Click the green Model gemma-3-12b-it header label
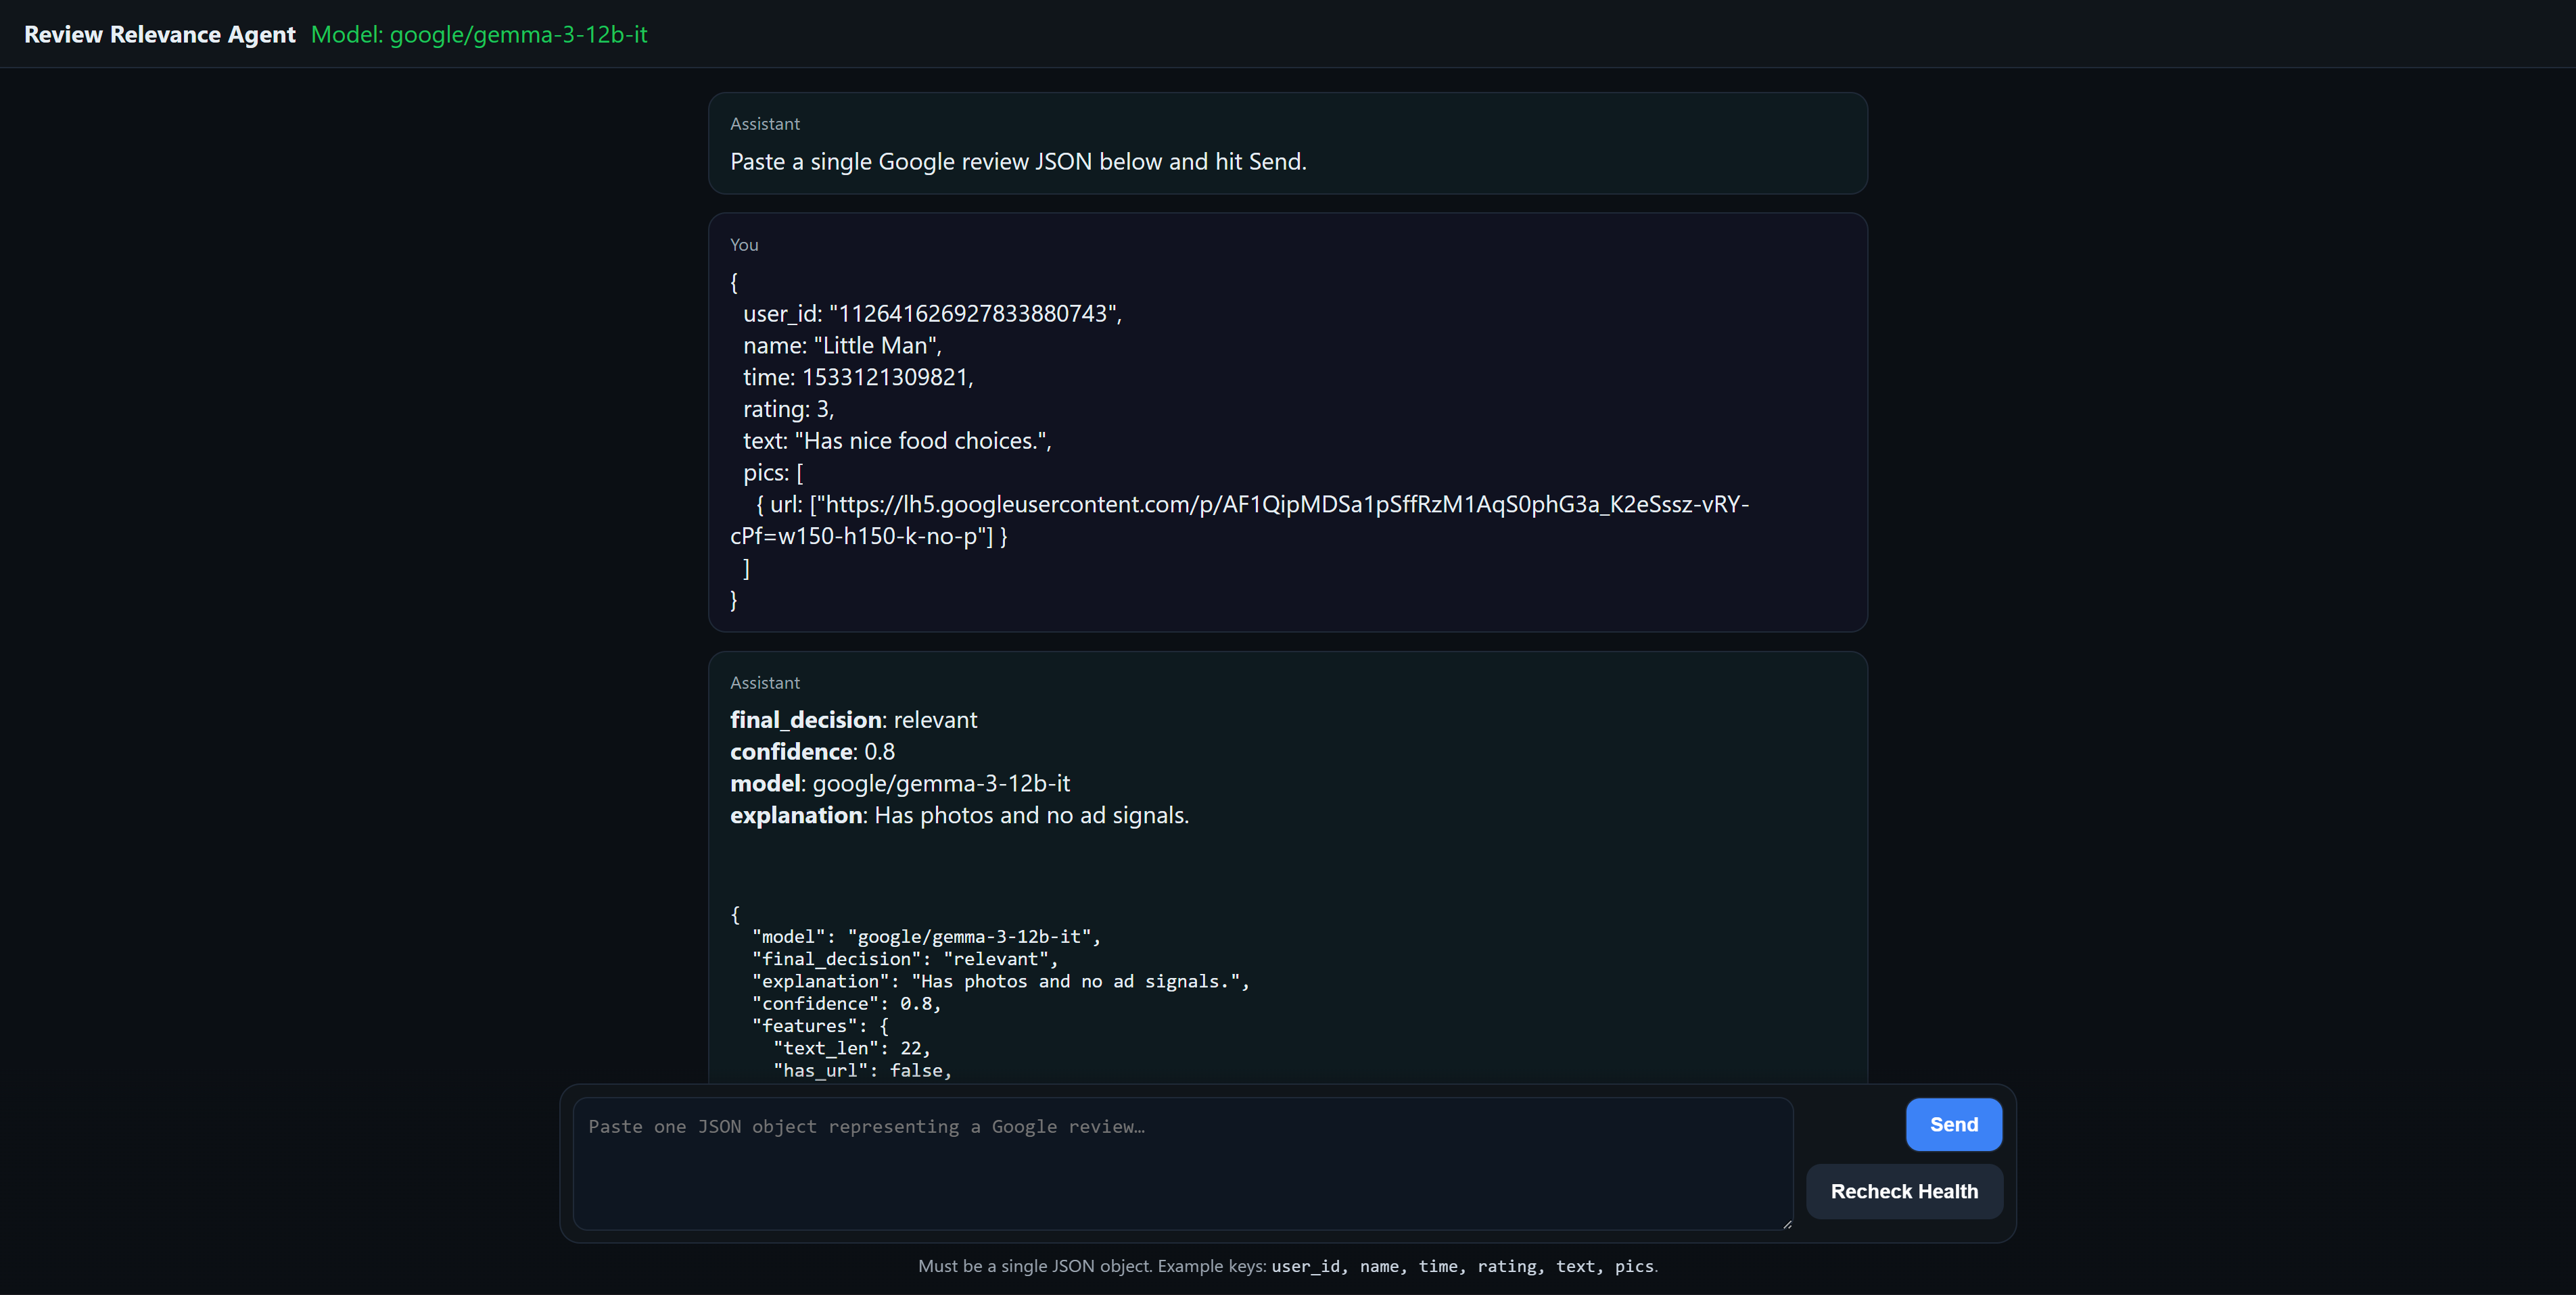The image size is (2576, 1295). 479,34
